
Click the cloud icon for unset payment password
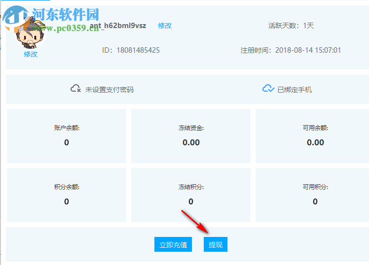click(x=75, y=89)
